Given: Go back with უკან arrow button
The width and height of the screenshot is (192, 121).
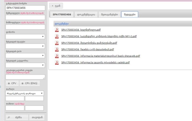Looking at the screenshot, I should 56,6.
